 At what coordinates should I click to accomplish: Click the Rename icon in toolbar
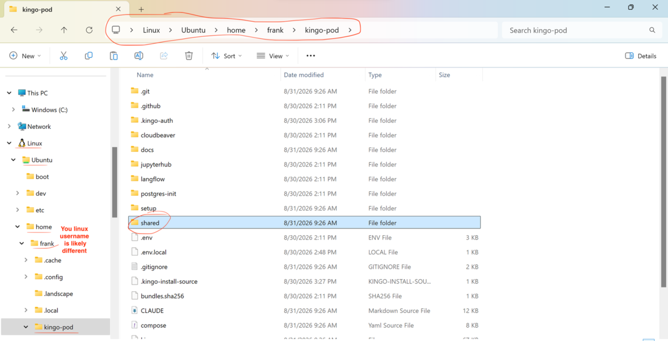click(x=139, y=56)
